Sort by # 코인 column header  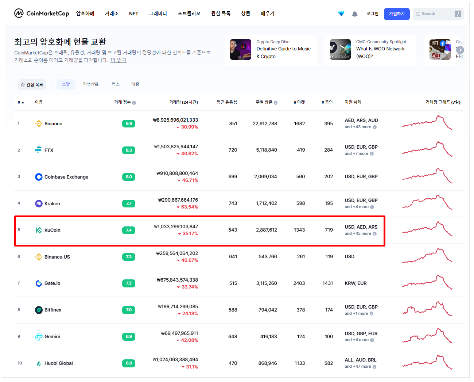(x=327, y=102)
